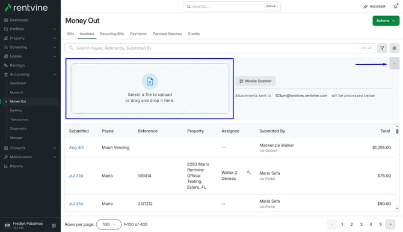Screen dimensions: 403x232
Task: Open Diagnostics submenu item
Action: 18,128
